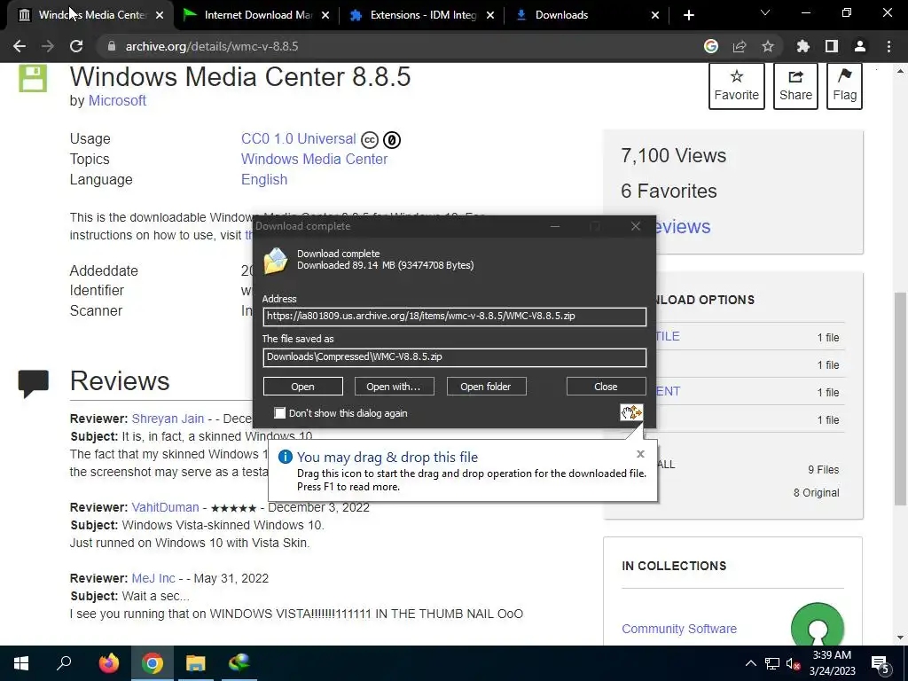Screen dimensions: 908x681
Task: Click the Open with... button
Action: (394, 387)
